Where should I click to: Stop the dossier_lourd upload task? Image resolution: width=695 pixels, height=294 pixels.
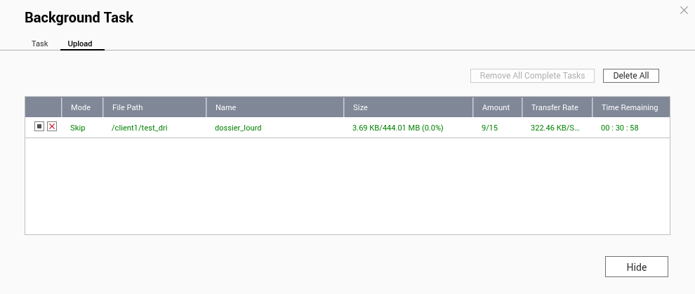click(39, 127)
